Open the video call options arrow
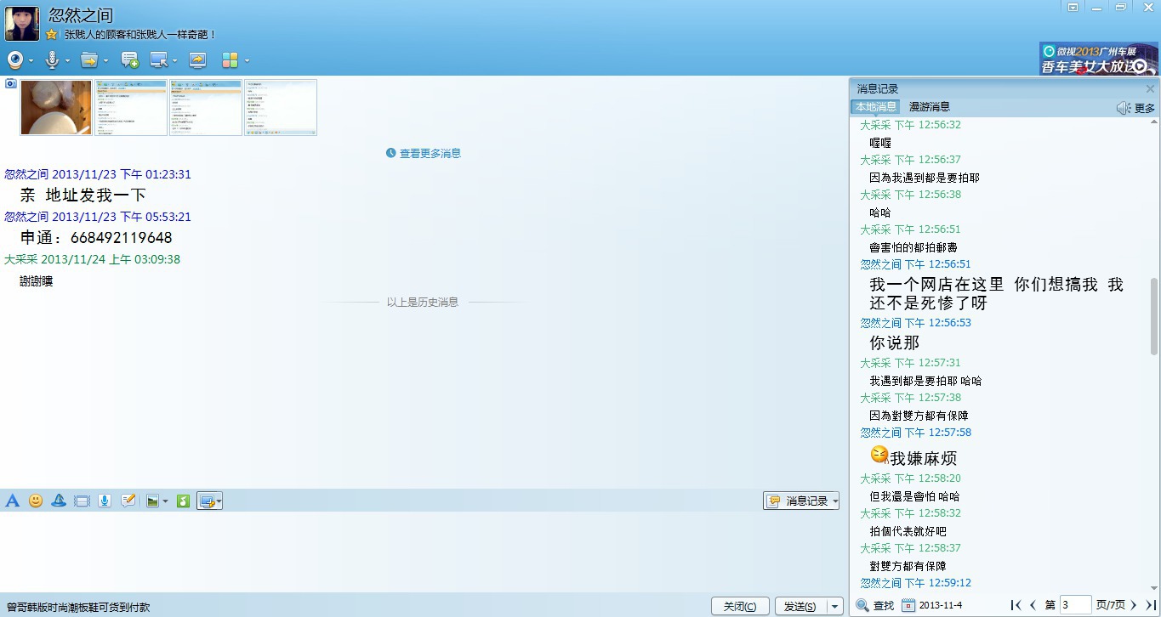 click(31, 60)
